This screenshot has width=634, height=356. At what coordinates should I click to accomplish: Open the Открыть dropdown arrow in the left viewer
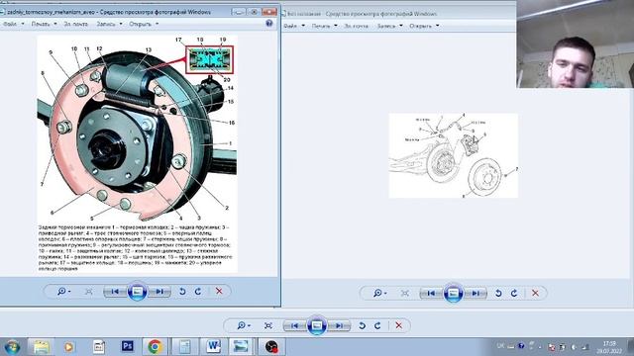pyautogui.click(x=157, y=24)
